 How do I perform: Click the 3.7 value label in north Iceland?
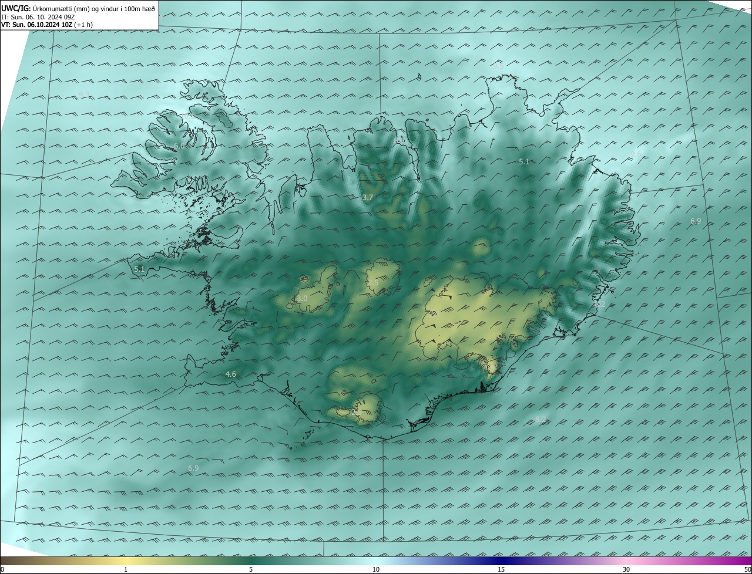coord(368,198)
